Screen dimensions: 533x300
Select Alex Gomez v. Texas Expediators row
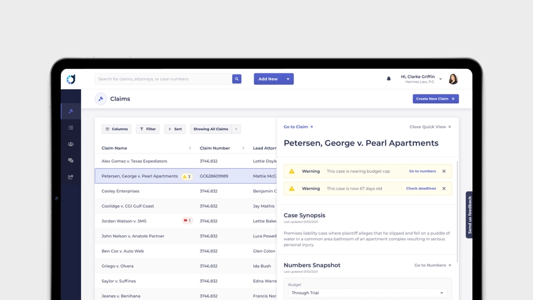point(185,161)
